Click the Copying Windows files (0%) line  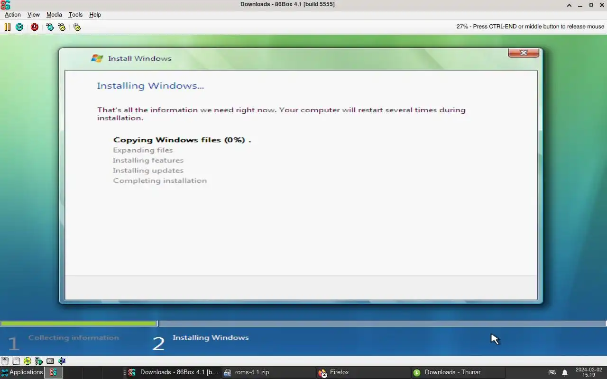pos(182,140)
